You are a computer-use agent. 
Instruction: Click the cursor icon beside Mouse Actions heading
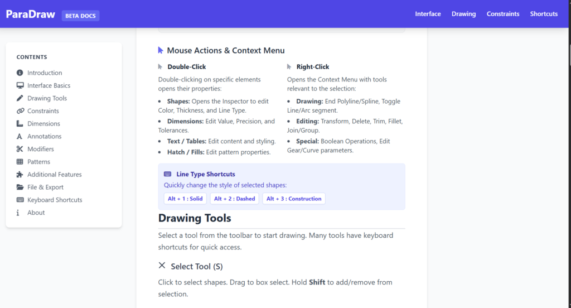click(160, 50)
